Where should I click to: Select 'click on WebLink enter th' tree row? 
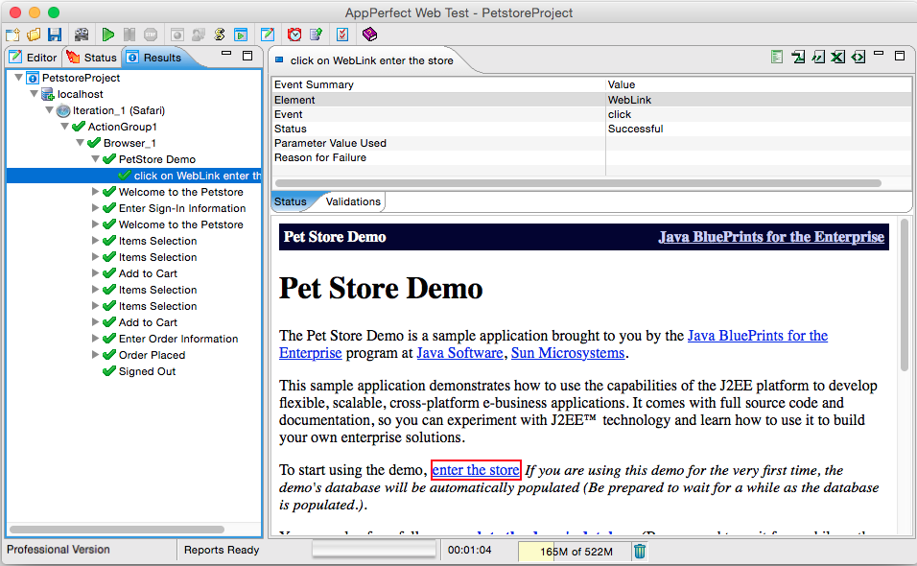pyautogui.click(x=134, y=176)
